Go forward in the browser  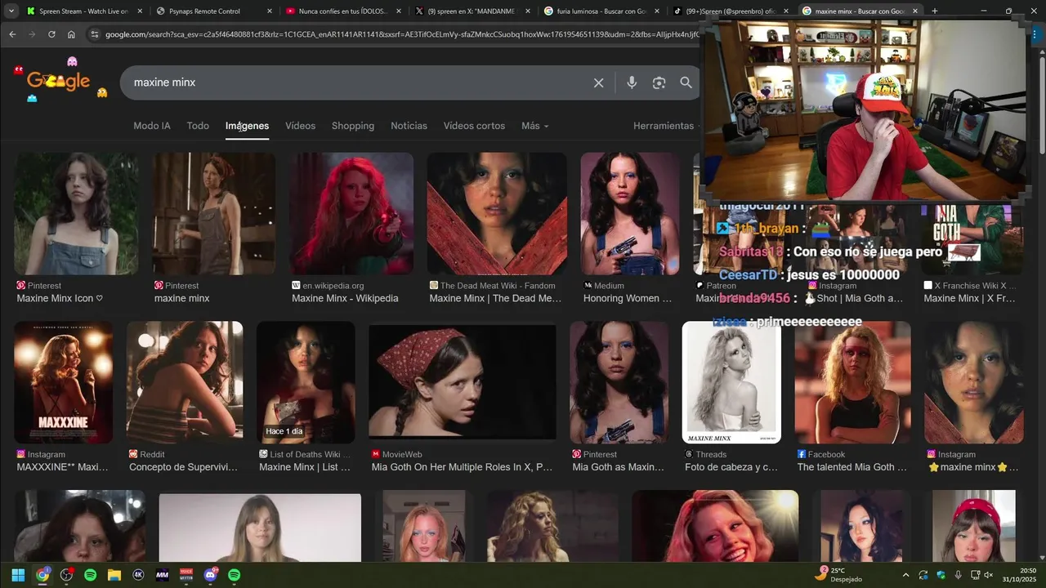32,34
